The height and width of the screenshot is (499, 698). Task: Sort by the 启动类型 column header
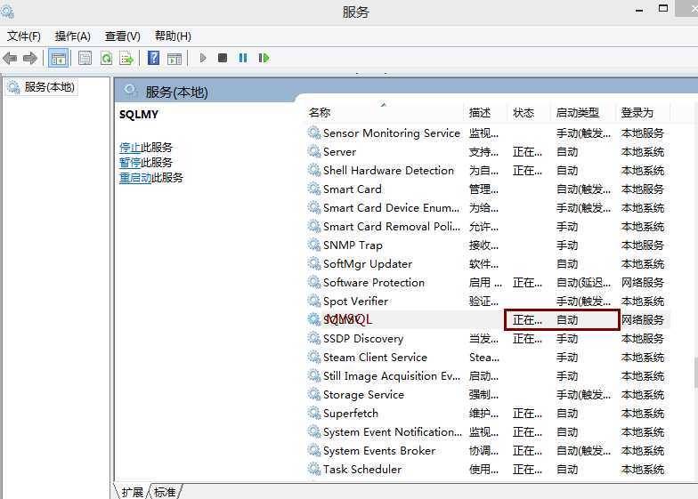(582, 112)
